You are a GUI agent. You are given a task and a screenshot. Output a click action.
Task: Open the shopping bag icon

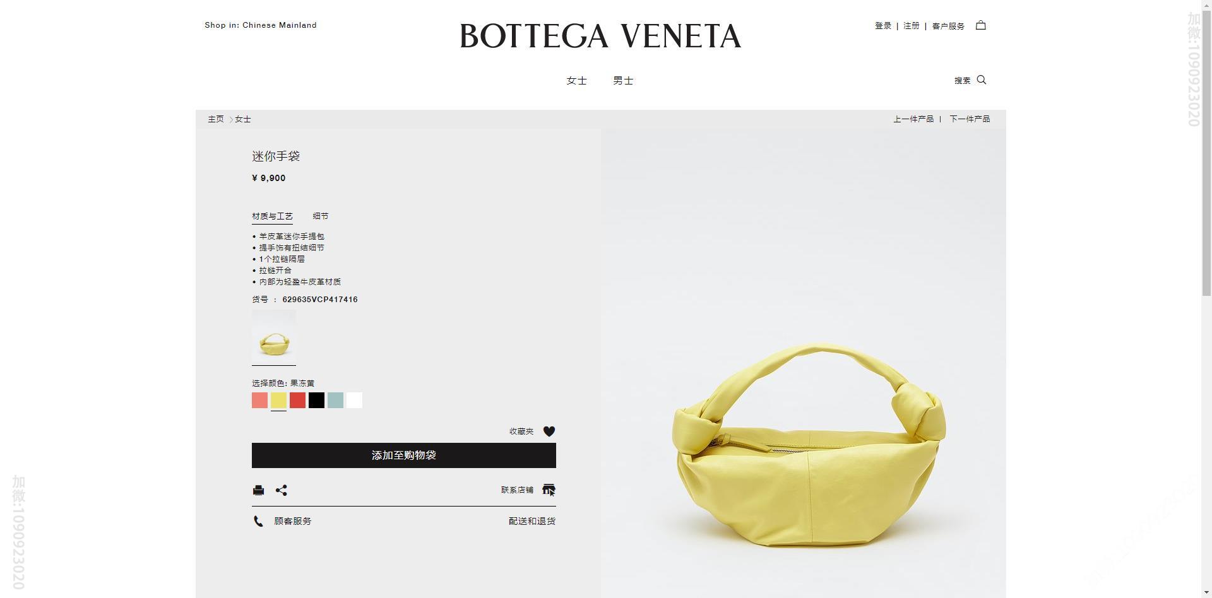tap(980, 25)
